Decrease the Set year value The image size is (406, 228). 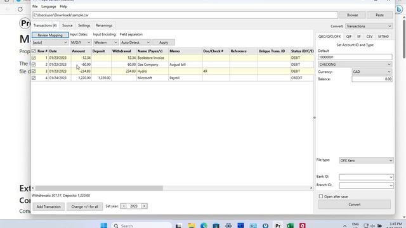tap(124, 206)
